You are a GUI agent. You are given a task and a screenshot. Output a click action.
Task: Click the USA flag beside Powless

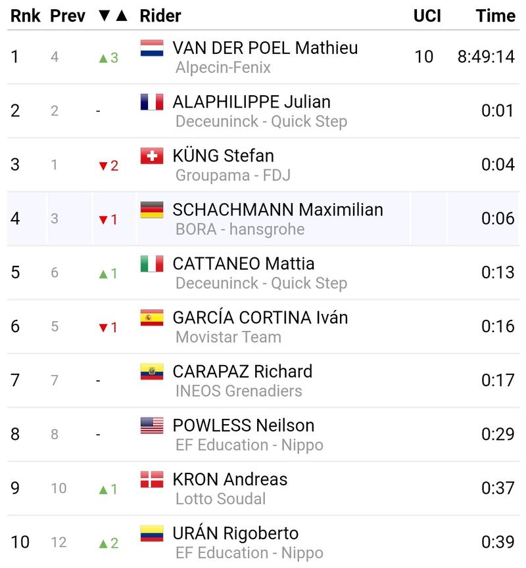point(152,426)
